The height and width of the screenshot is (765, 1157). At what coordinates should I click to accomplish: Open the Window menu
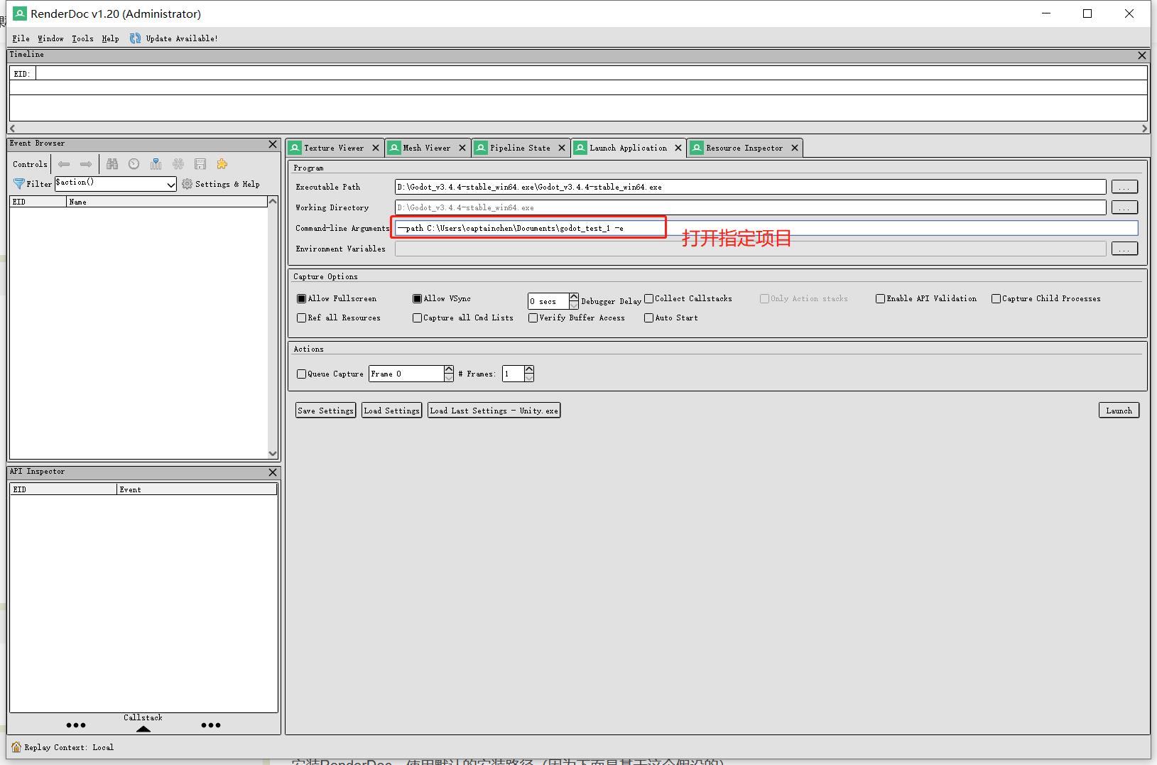tap(50, 38)
